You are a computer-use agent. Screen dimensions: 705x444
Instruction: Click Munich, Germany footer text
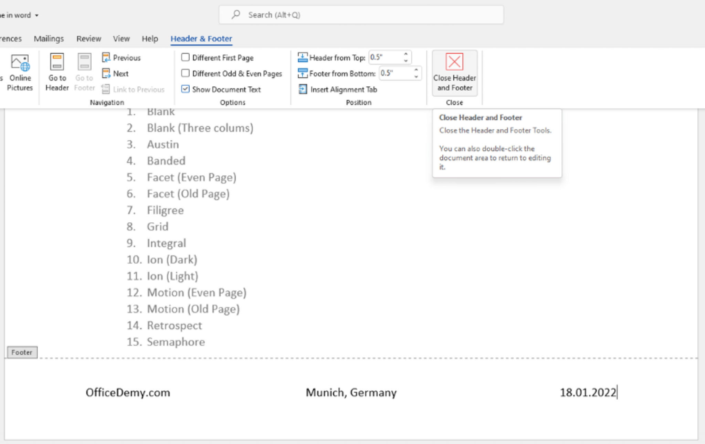351,392
